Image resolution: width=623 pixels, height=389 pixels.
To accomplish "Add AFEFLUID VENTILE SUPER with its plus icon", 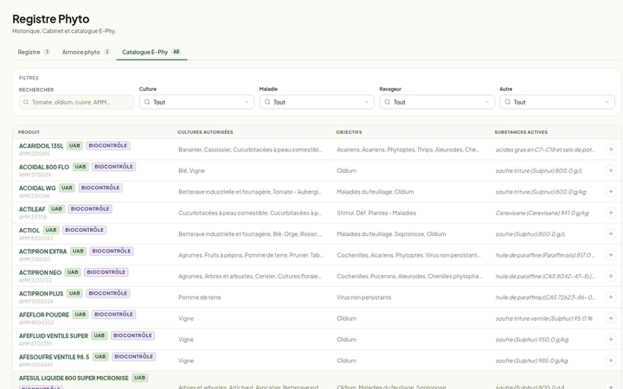I will [611, 339].
